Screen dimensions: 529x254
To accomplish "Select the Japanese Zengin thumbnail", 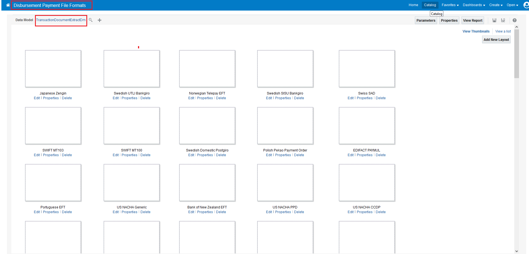I will click(x=53, y=69).
